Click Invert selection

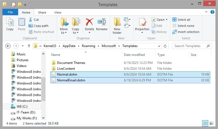pos(186,32)
